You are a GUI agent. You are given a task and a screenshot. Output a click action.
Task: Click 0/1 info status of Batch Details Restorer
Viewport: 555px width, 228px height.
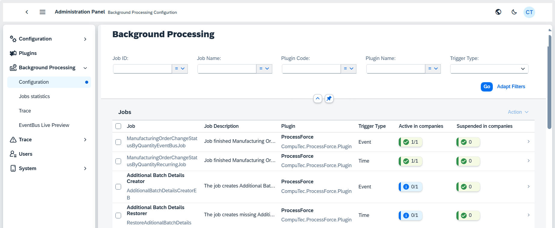click(x=410, y=215)
